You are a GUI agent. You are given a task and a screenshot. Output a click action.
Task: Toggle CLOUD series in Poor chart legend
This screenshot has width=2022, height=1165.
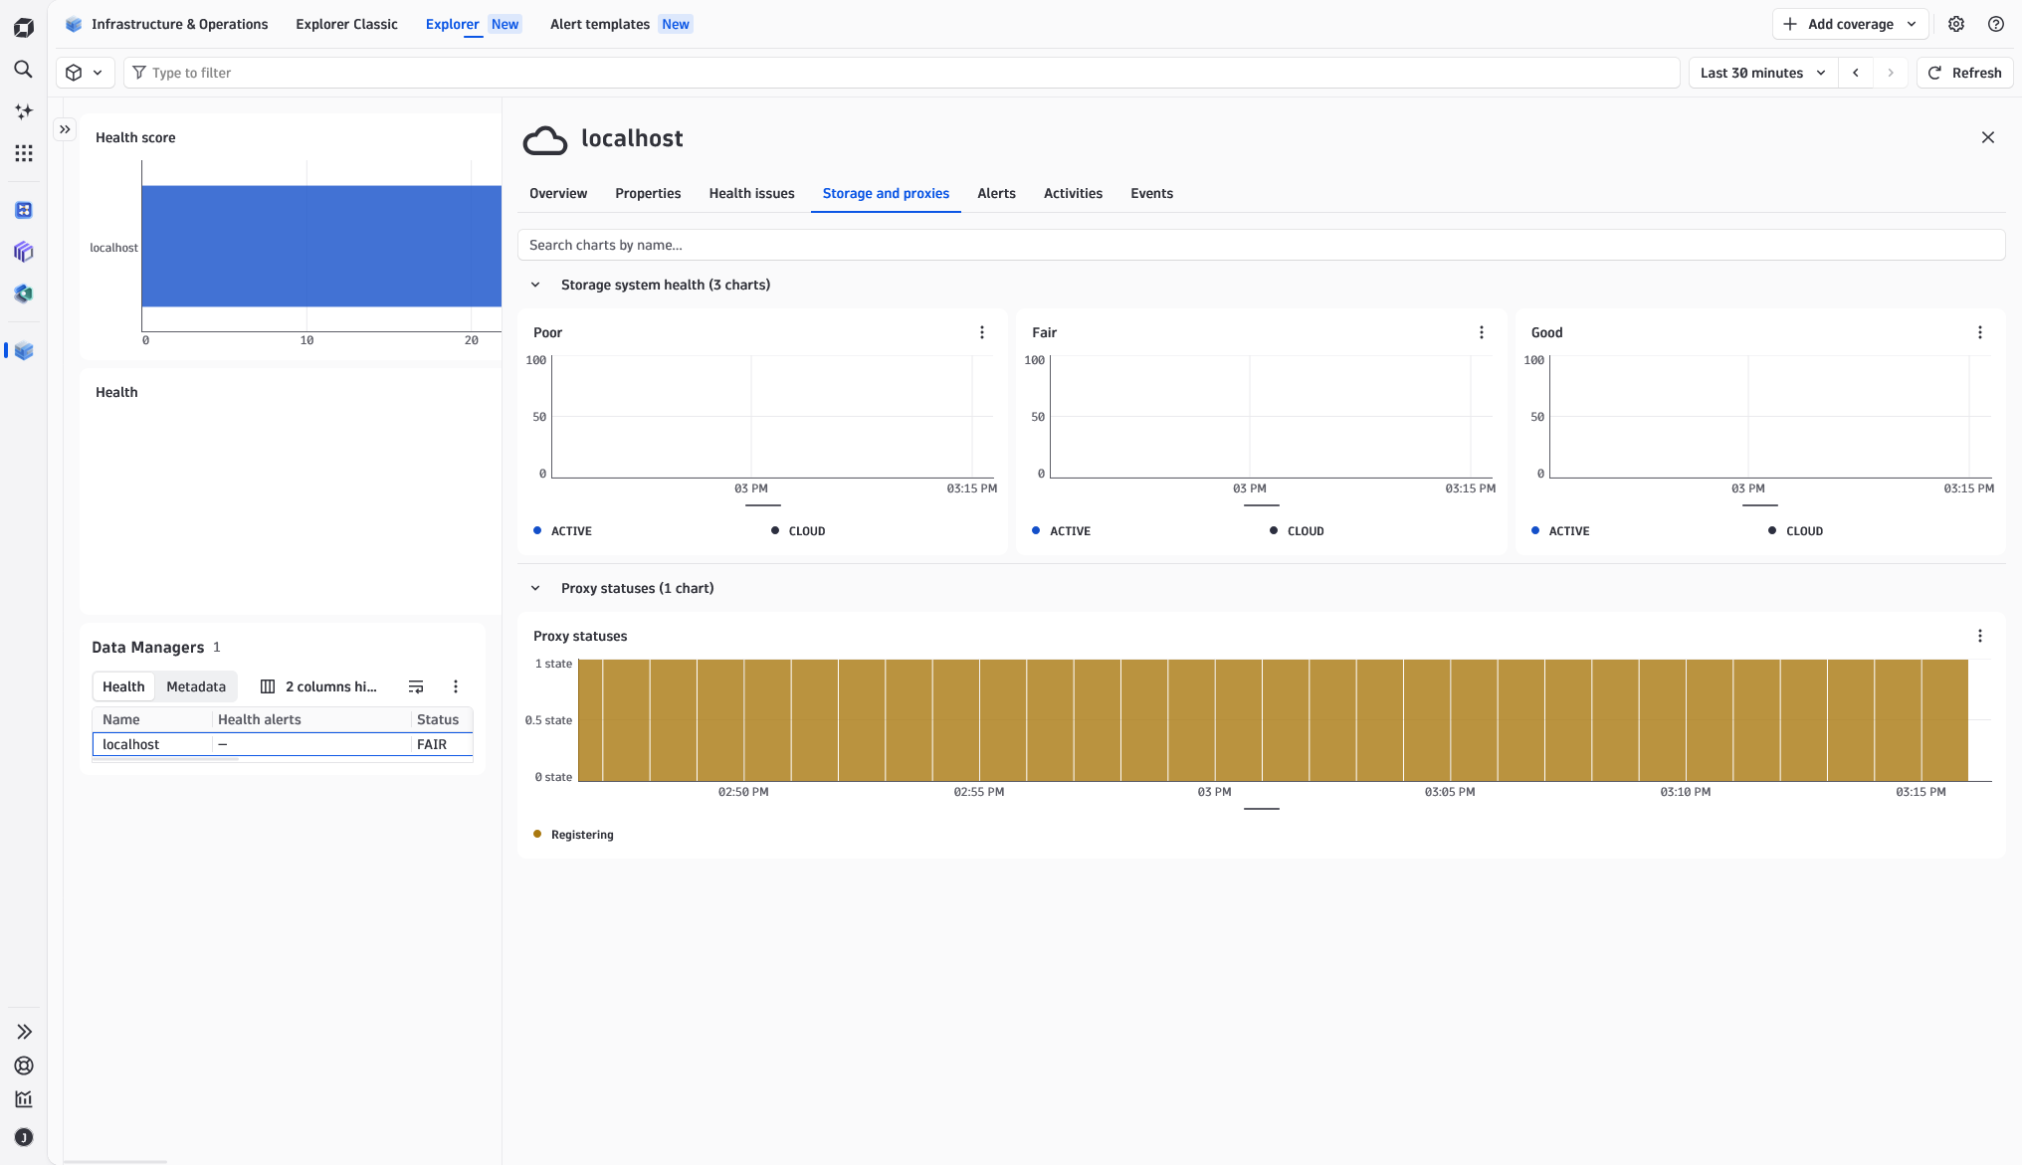tap(798, 531)
